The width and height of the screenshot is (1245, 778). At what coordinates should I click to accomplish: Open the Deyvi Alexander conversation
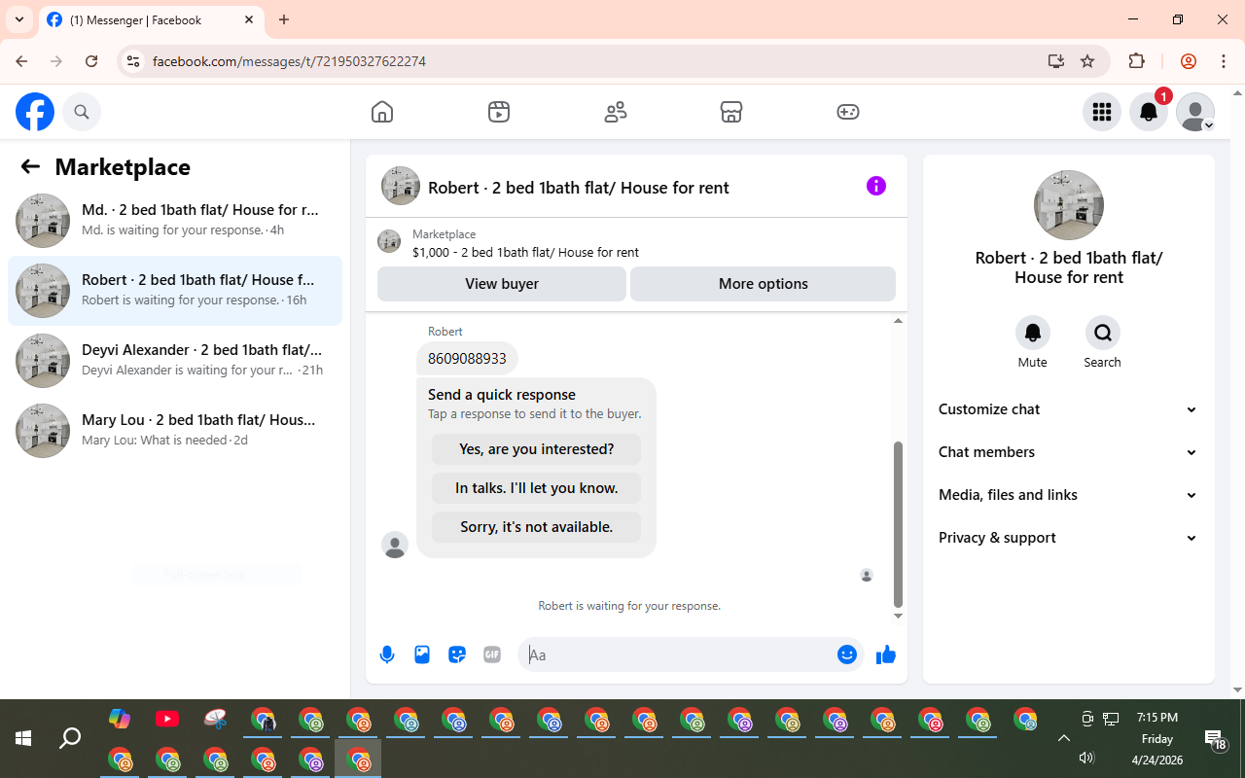[x=175, y=361]
